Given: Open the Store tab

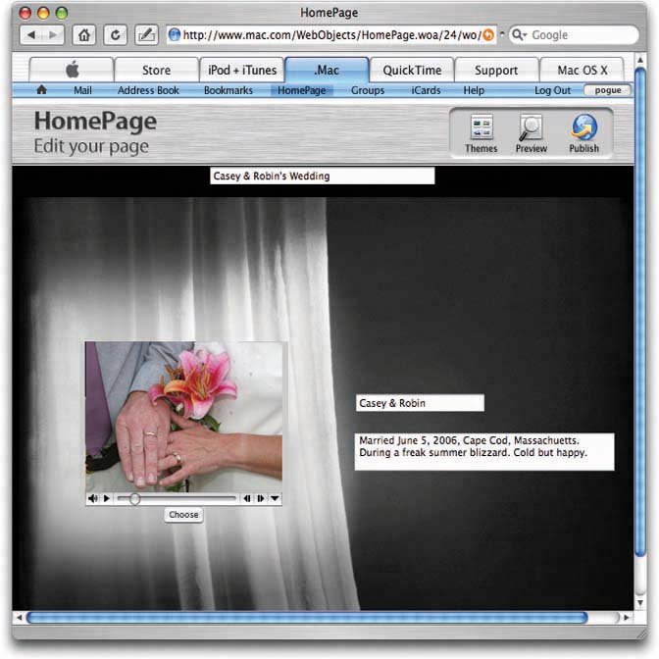Looking at the screenshot, I should coord(156,70).
